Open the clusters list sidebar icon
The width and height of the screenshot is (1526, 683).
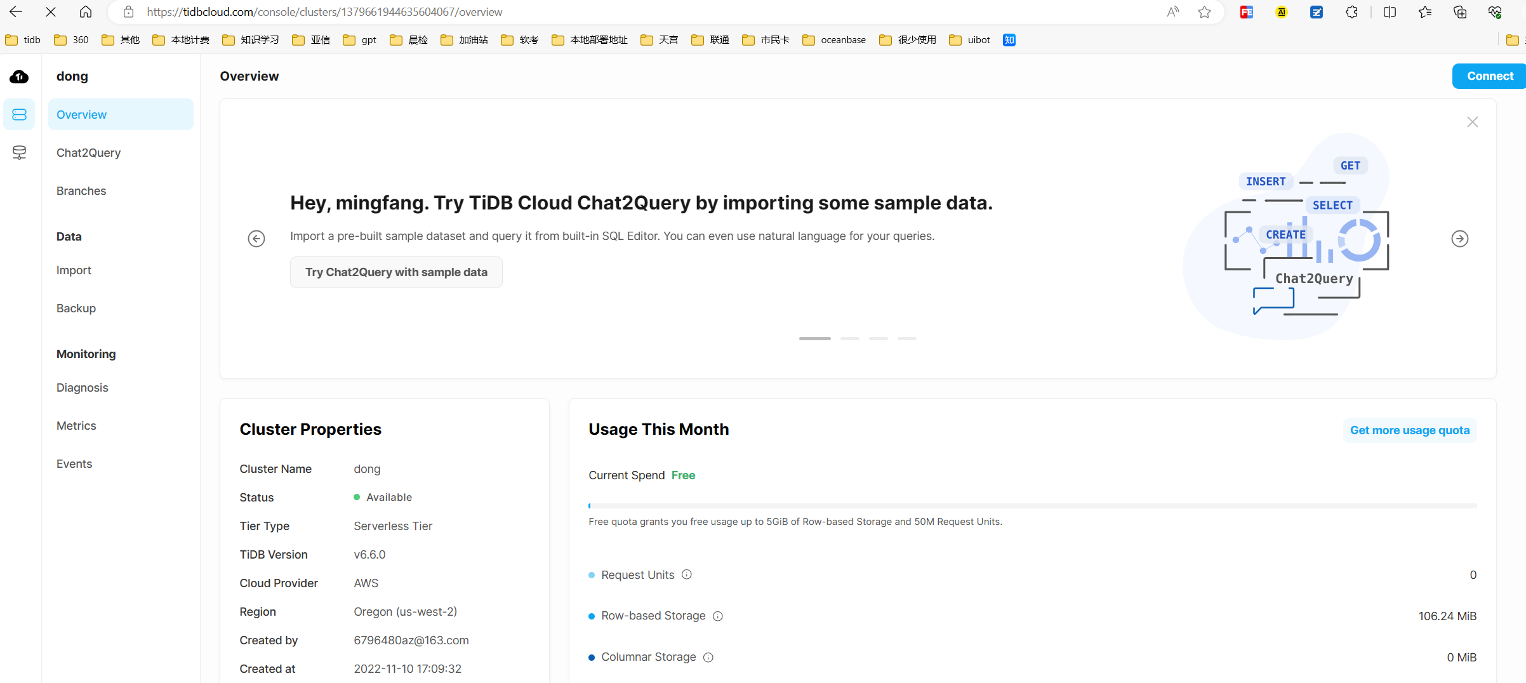(x=19, y=114)
